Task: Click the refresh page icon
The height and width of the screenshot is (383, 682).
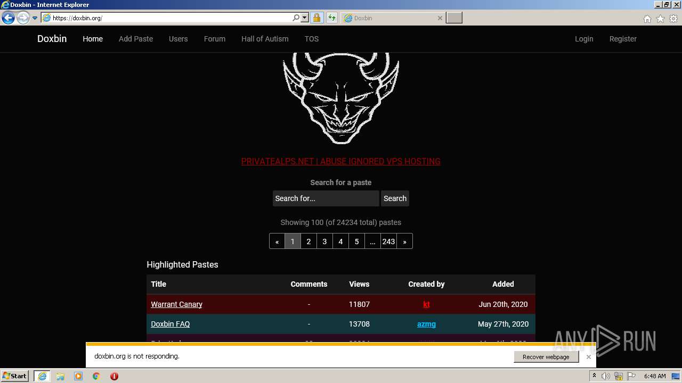Action: (x=331, y=18)
